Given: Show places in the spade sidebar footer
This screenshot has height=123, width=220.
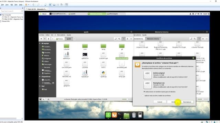Looking at the screenshot, I should point(40,99).
